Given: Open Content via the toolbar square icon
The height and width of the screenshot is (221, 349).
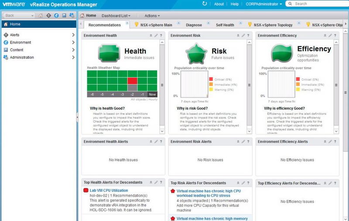Looking at the screenshot, I should [64, 16].
